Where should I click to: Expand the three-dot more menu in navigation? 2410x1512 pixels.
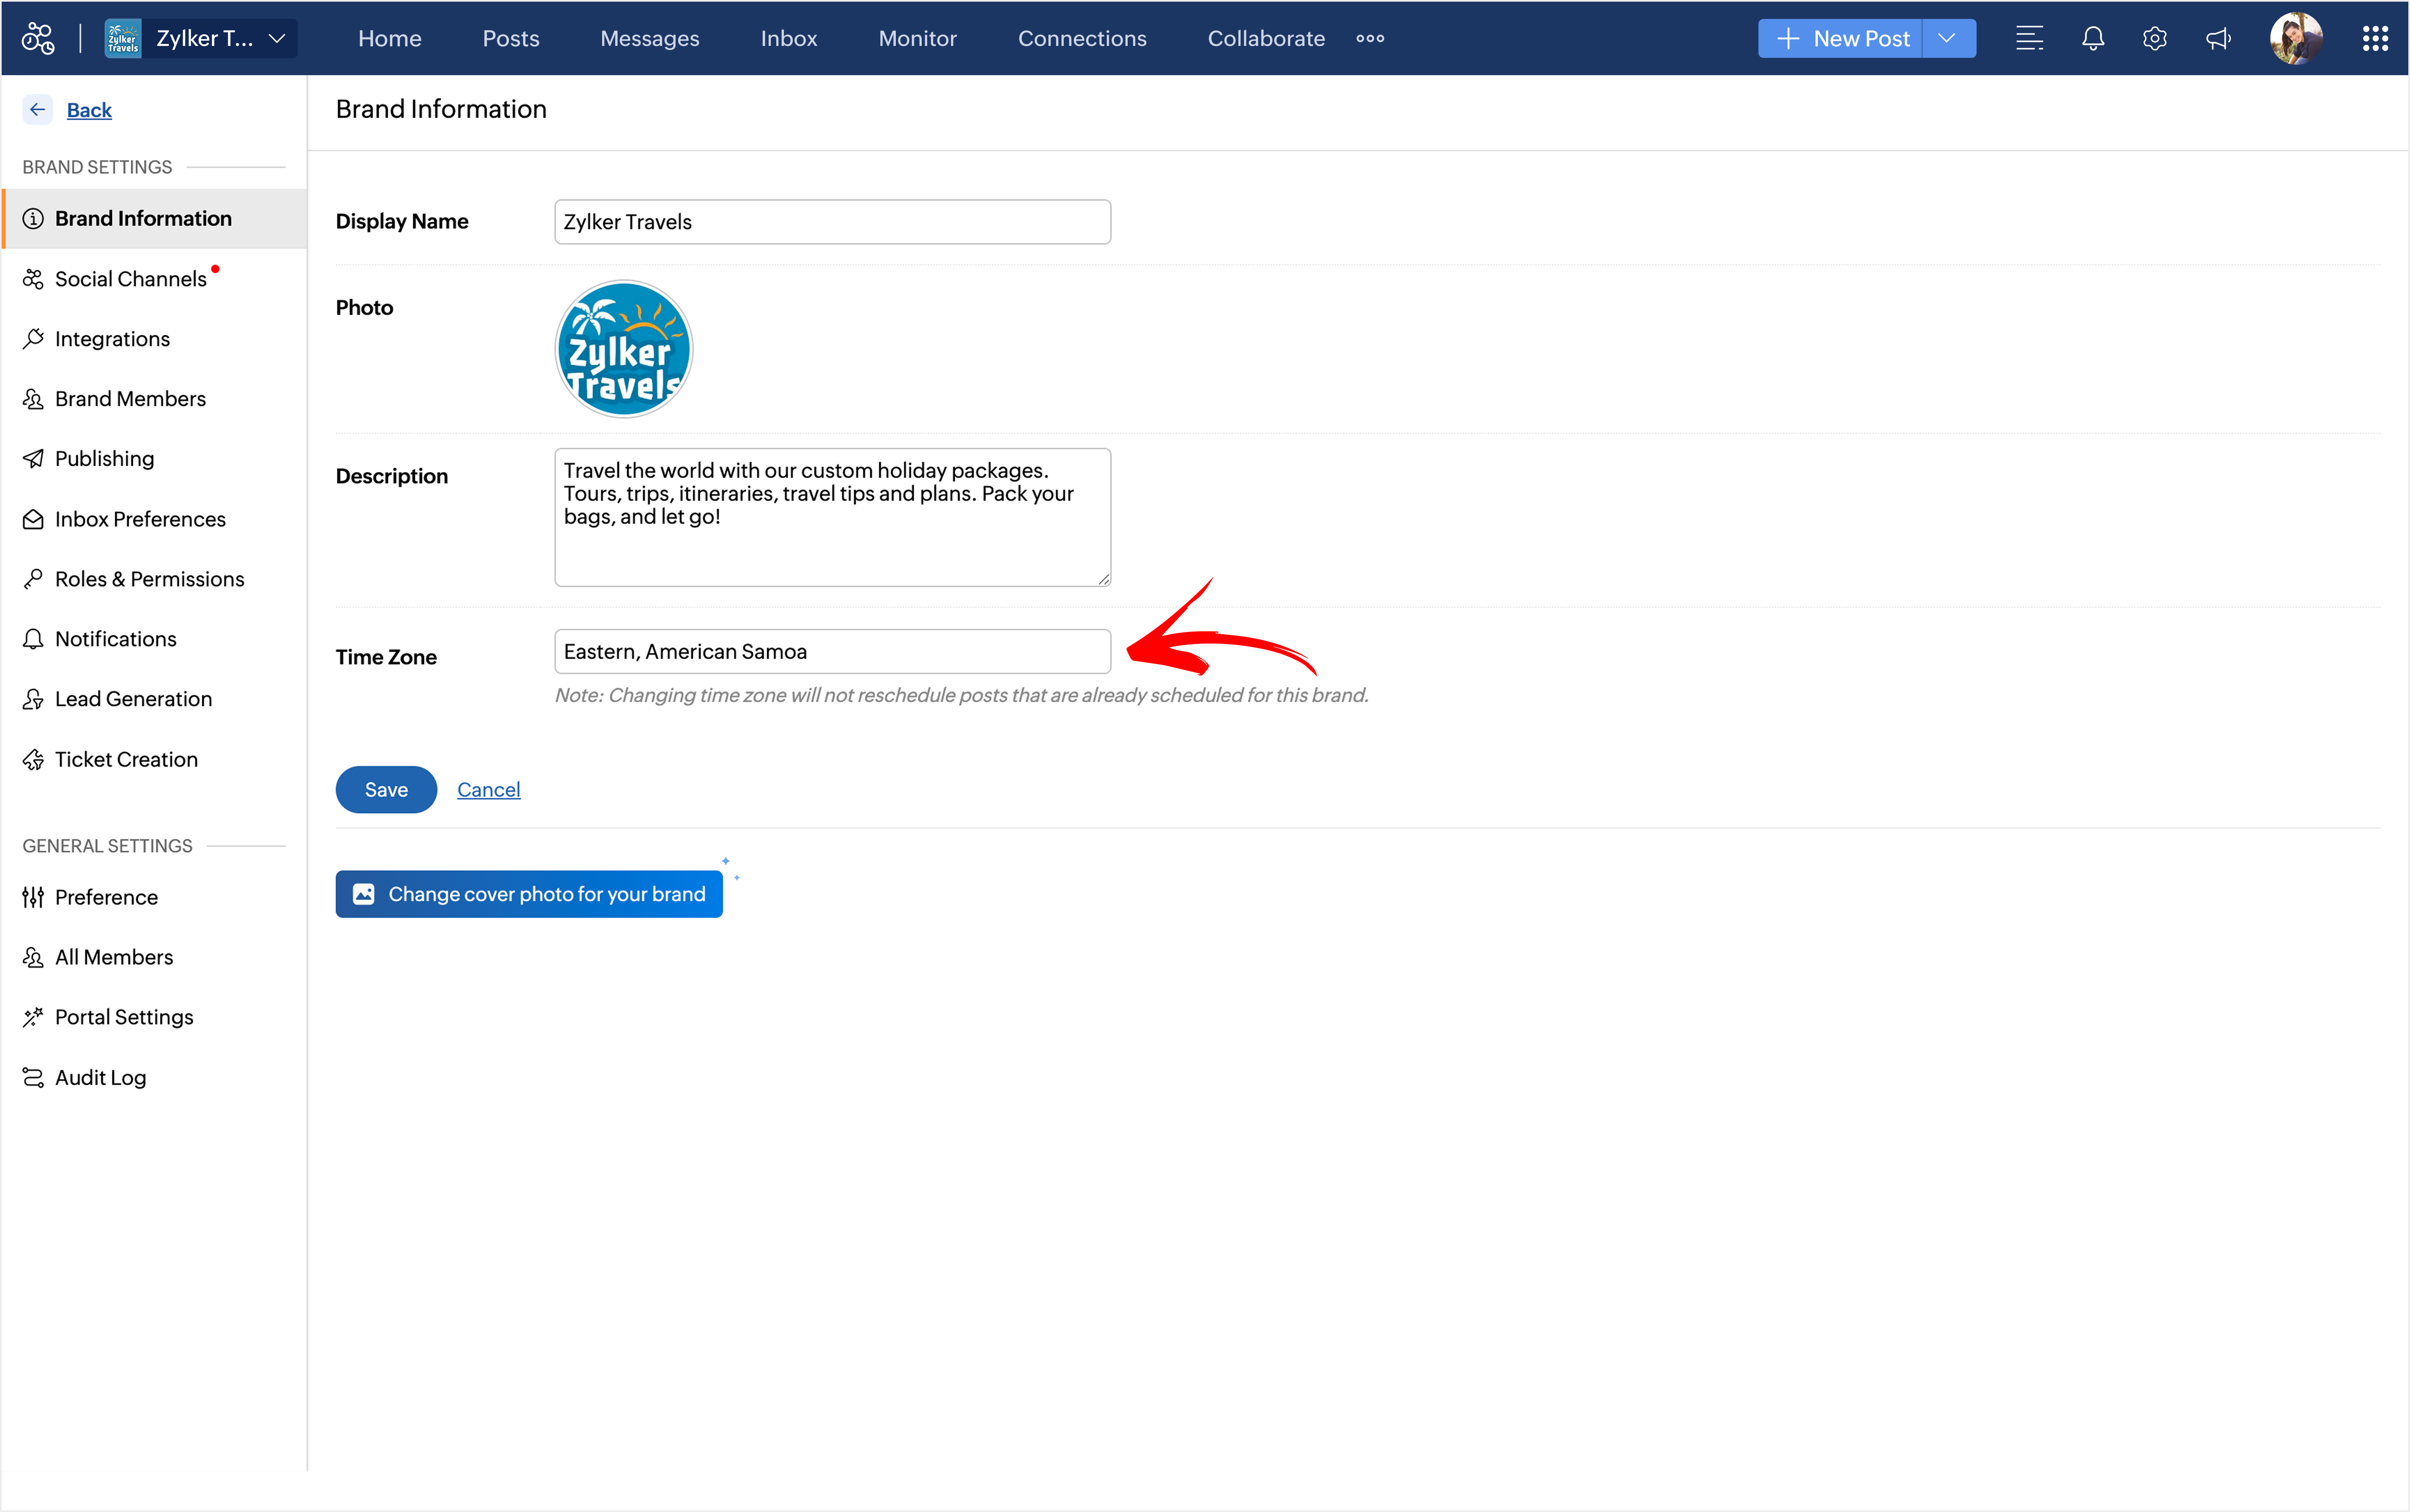click(1370, 38)
